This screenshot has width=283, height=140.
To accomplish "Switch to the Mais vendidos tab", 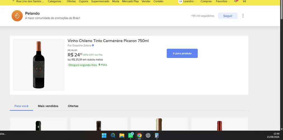I will click(48, 106).
